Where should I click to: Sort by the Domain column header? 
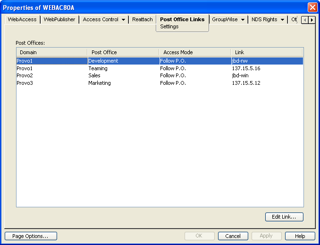click(52, 52)
